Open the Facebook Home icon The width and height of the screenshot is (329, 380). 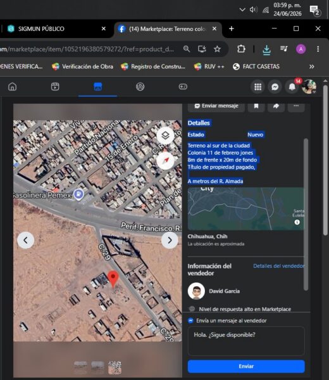point(13,87)
